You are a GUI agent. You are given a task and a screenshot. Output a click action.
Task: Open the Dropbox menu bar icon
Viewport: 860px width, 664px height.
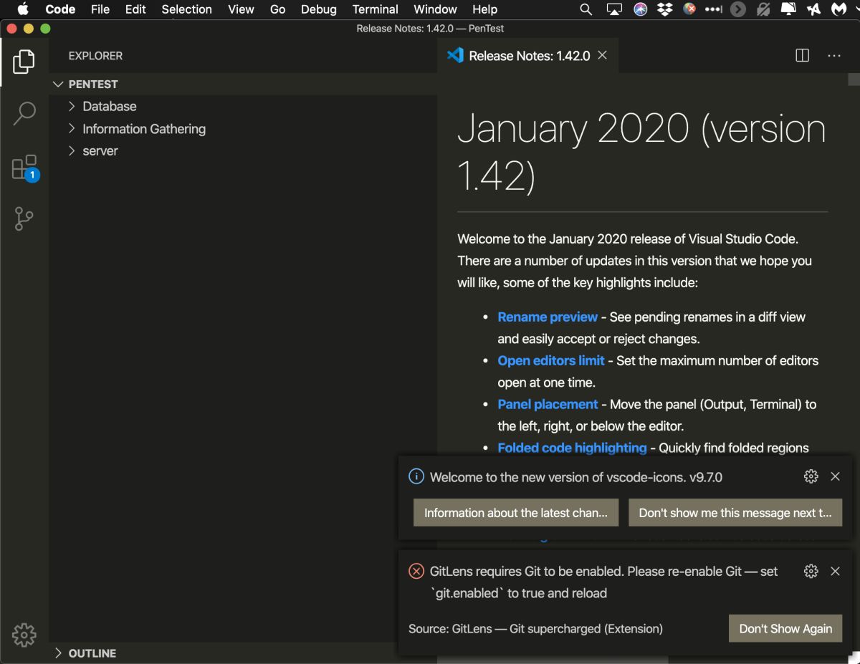coord(665,9)
